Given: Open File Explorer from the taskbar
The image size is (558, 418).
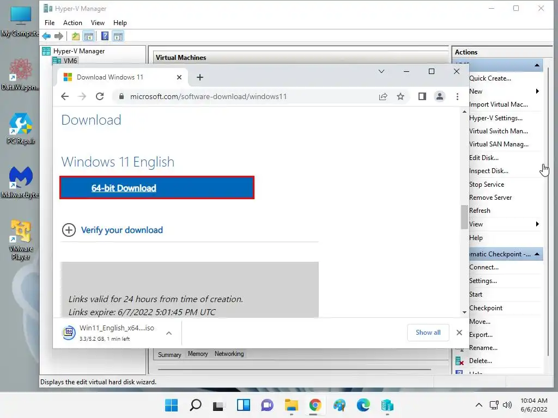Looking at the screenshot, I should pos(292,405).
